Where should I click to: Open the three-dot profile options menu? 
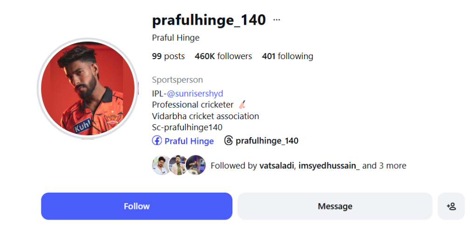point(277,20)
